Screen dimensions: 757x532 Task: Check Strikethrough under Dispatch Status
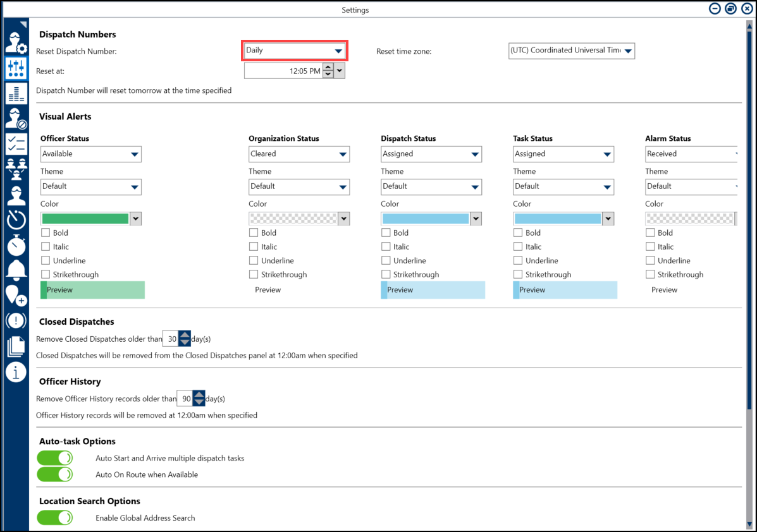(386, 274)
